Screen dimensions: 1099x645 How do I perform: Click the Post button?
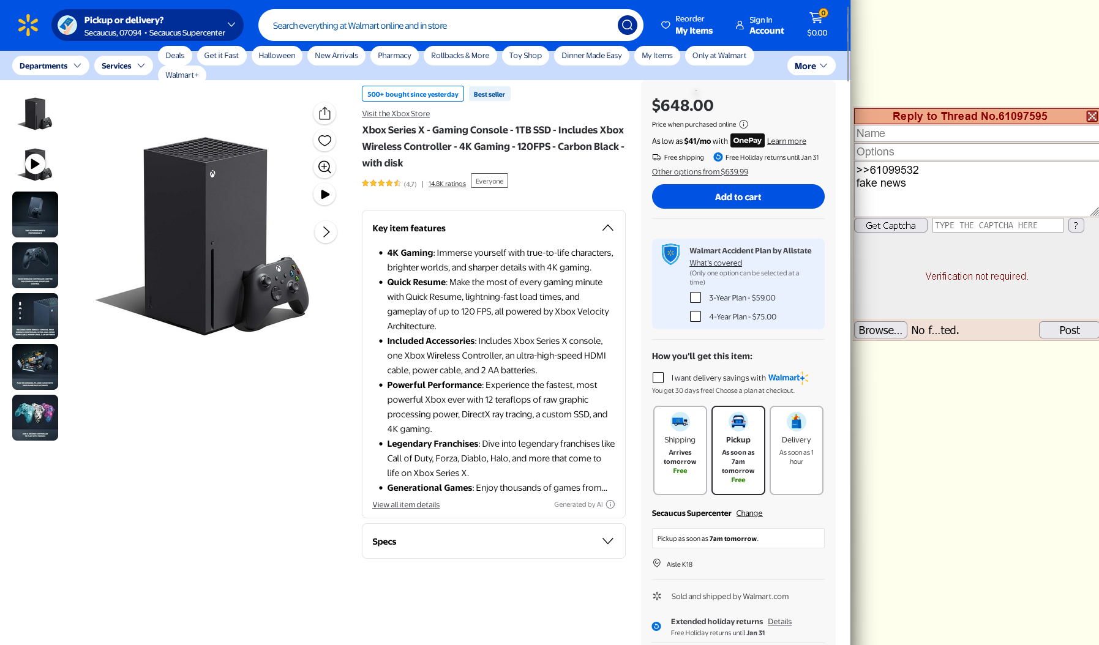(x=1069, y=330)
